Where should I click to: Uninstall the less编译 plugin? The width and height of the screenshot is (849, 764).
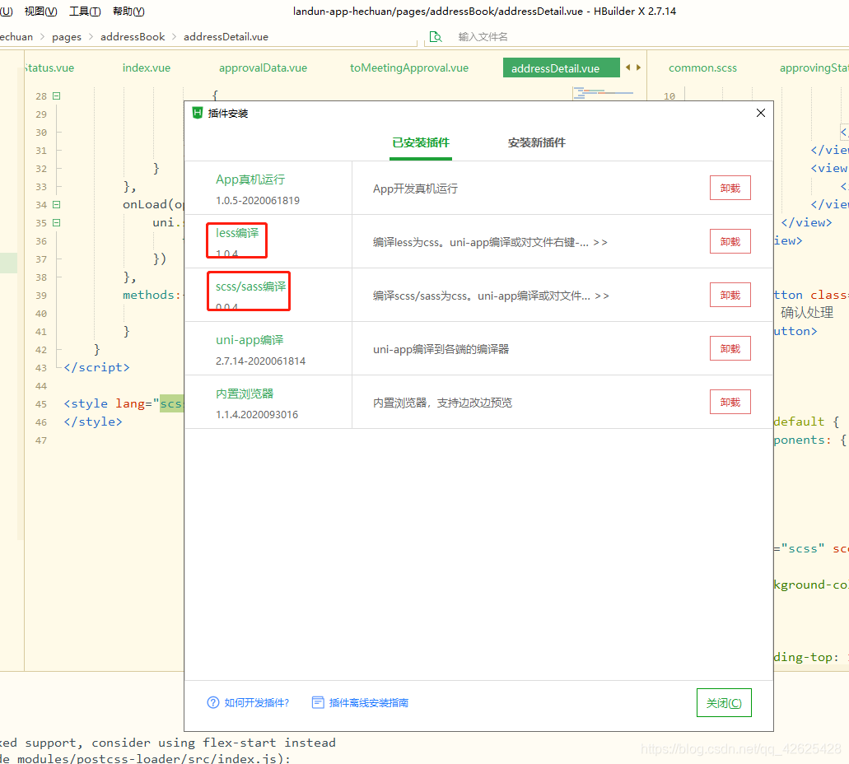click(x=730, y=241)
